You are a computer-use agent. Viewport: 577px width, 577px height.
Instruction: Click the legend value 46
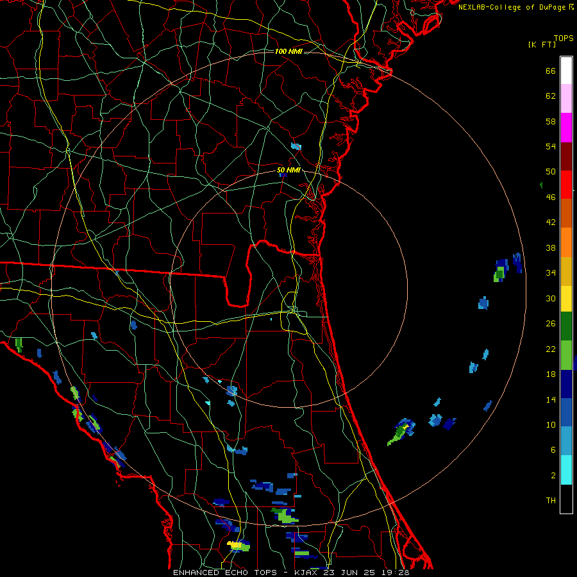pyautogui.click(x=551, y=197)
